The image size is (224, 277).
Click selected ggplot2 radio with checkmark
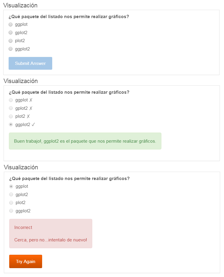pyautogui.click(x=11, y=125)
